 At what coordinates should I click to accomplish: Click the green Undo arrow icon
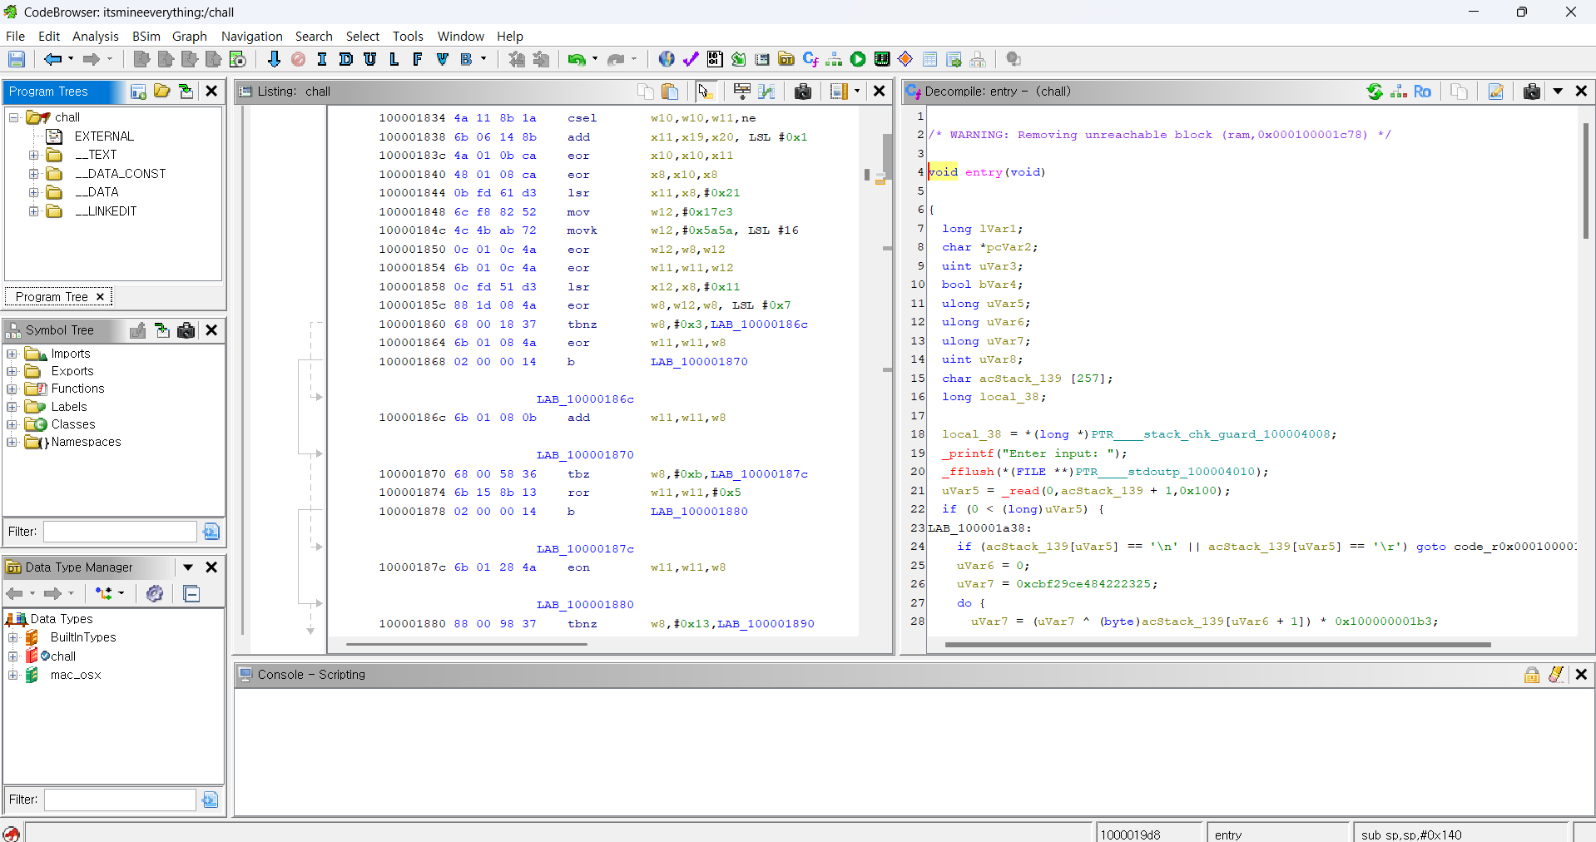pyautogui.click(x=576, y=59)
